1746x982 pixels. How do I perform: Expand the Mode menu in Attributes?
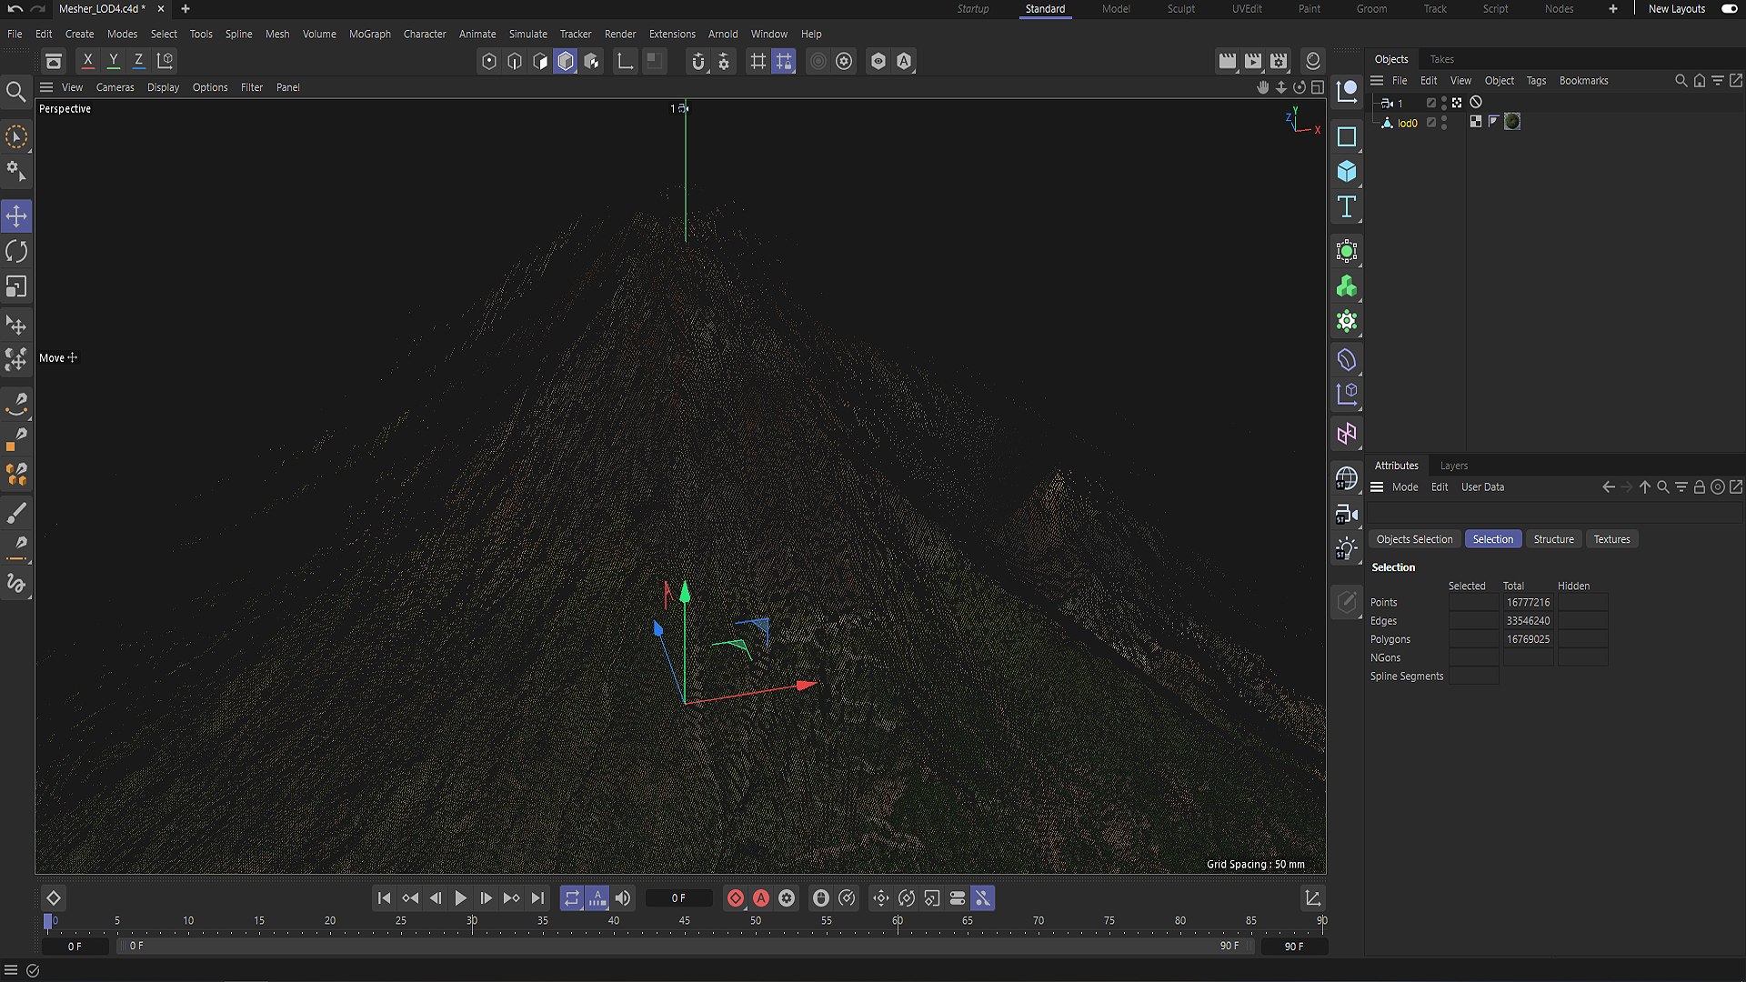click(x=1405, y=487)
